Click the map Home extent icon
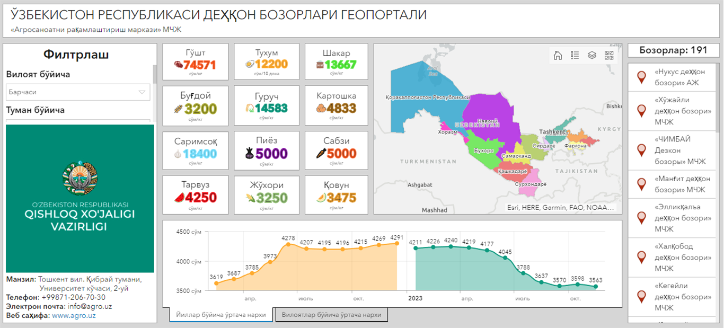The height and width of the screenshot is (328, 724). pos(558,55)
